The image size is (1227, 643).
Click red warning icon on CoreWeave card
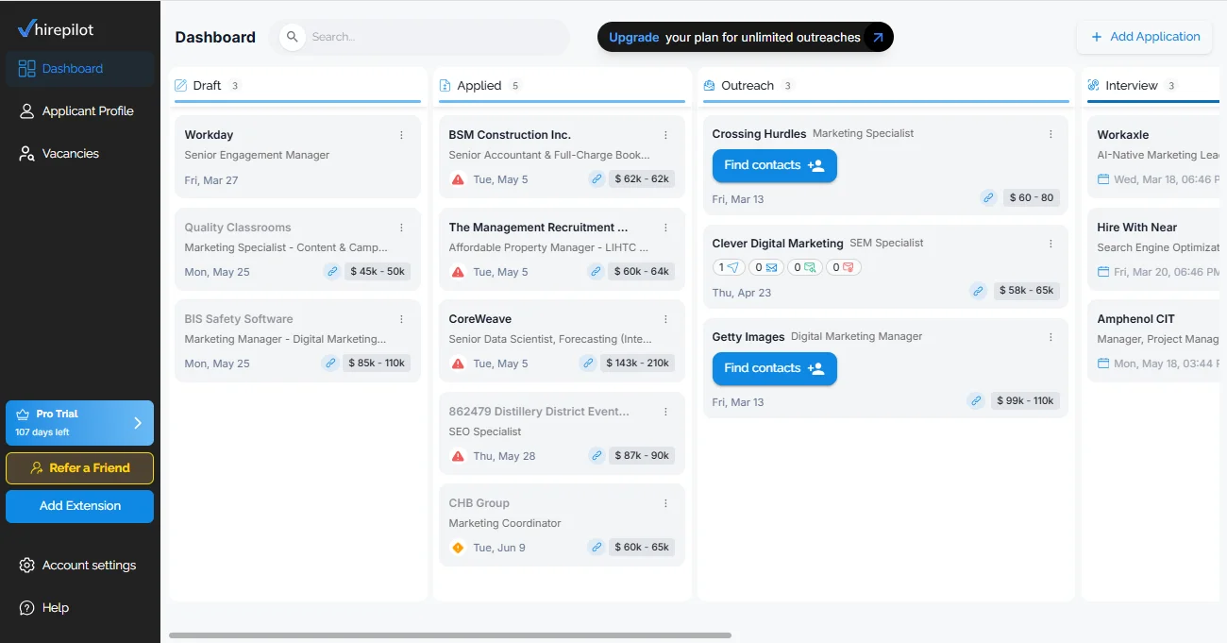(x=458, y=364)
